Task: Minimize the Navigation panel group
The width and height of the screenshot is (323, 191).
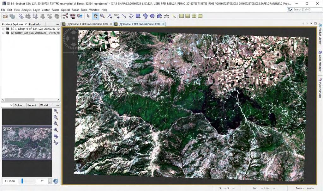Action: [57, 105]
